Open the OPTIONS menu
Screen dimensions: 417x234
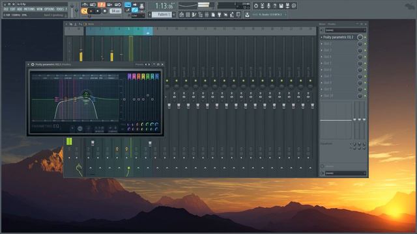point(50,9)
